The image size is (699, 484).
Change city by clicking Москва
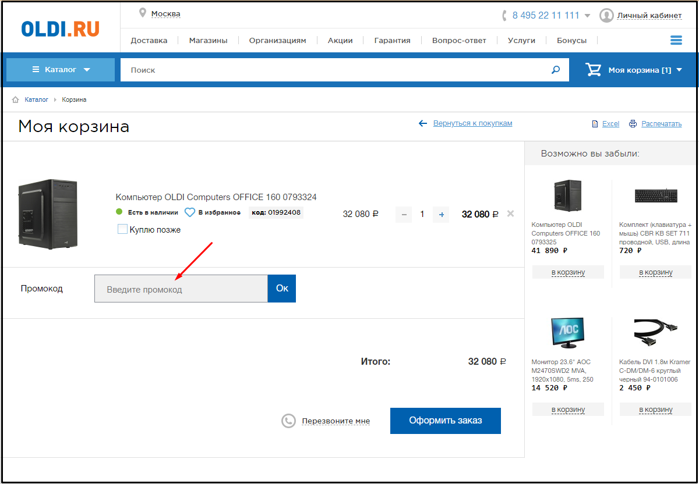click(165, 13)
